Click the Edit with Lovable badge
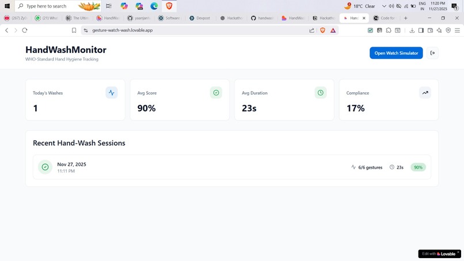The image size is (464, 261). pyautogui.click(x=439, y=254)
